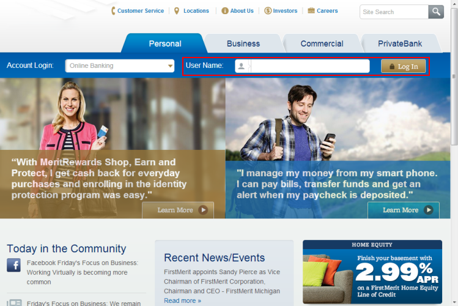
Task: Click the Customer Service phone icon
Action: pyautogui.click(x=113, y=11)
